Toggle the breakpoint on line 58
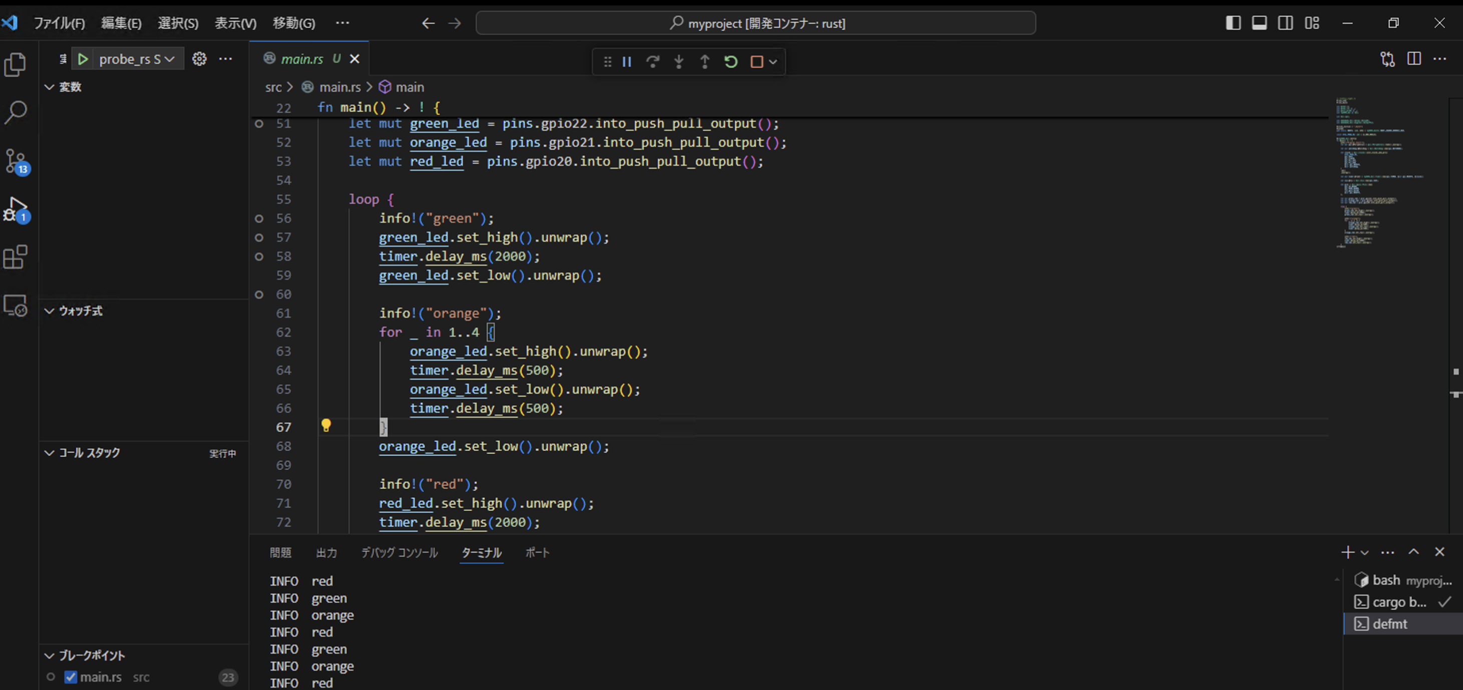1463x690 pixels. [259, 257]
